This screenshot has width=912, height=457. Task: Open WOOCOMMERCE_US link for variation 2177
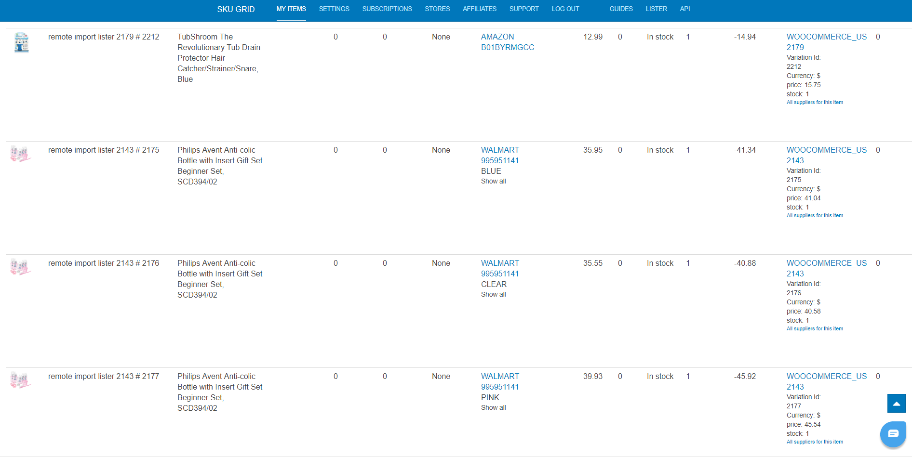(x=827, y=376)
